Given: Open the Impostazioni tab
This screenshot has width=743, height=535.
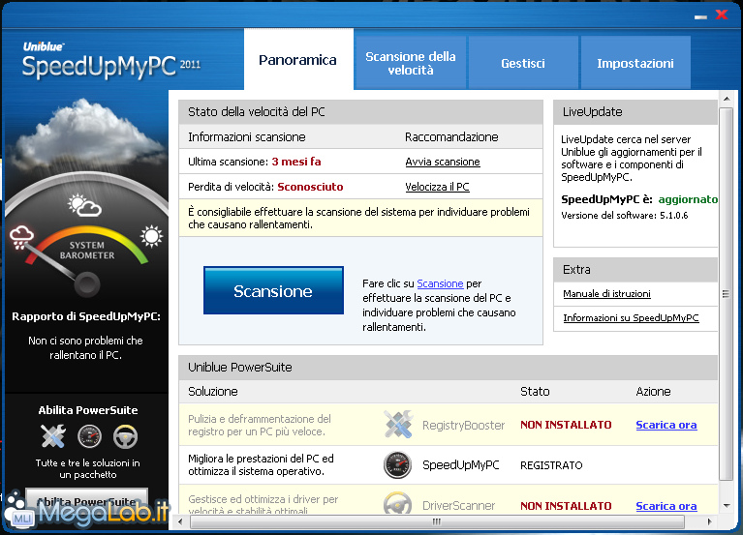Looking at the screenshot, I should [635, 63].
